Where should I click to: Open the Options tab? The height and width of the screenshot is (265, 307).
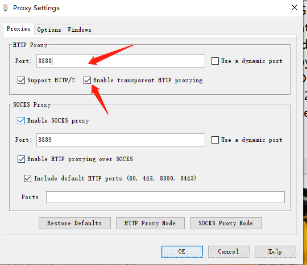click(x=49, y=30)
